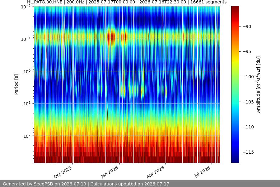
Task: Click the "Calculations updated on 2026-07-17" footer text
Action: (130, 184)
